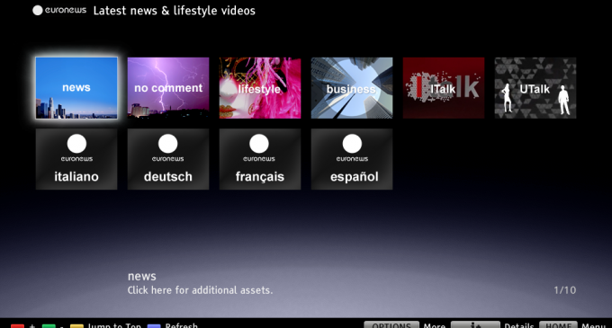Select the lifestyle video tile

coord(260,88)
